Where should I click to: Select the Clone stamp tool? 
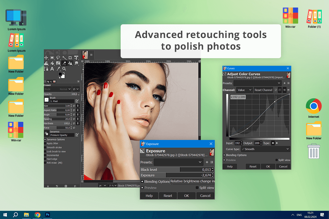click(x=70, y=63)
